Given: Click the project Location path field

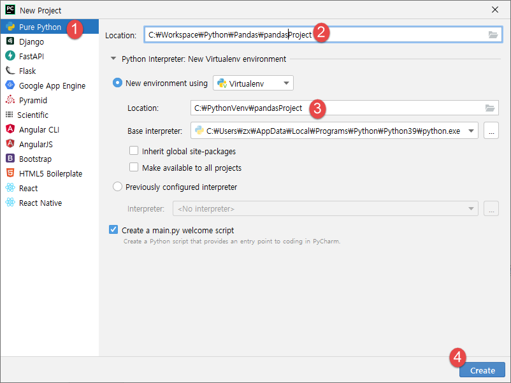Looking at the screenshot, I should click(323, 34).
